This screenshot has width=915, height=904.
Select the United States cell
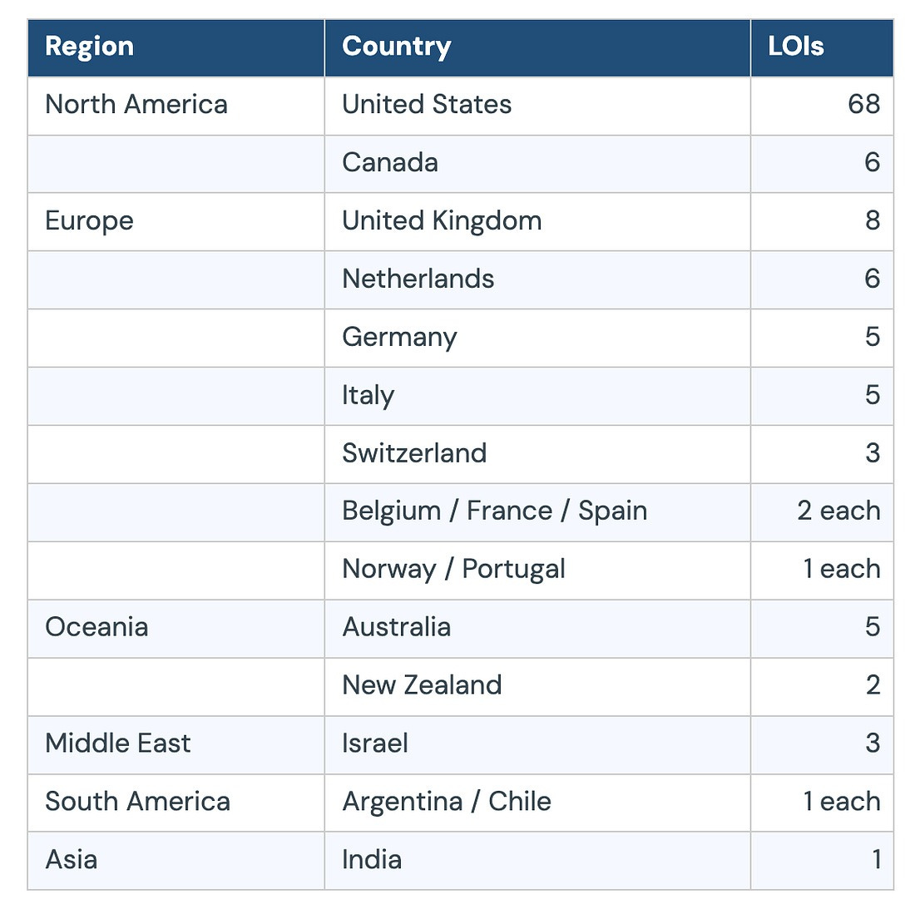537,106
